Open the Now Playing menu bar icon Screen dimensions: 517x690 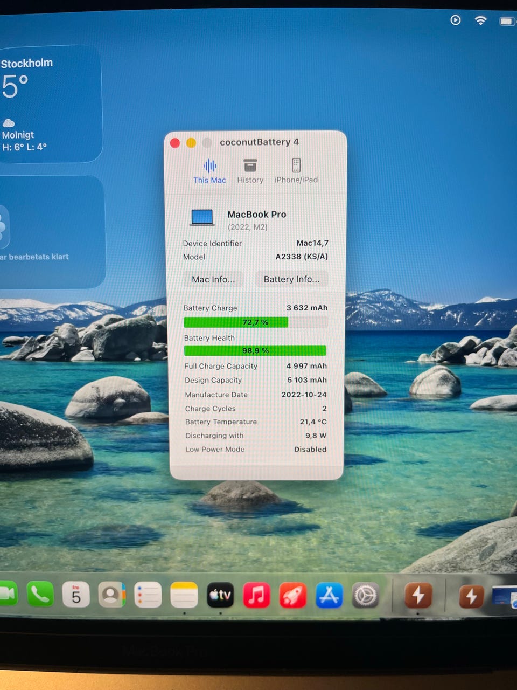click(456, 20)
